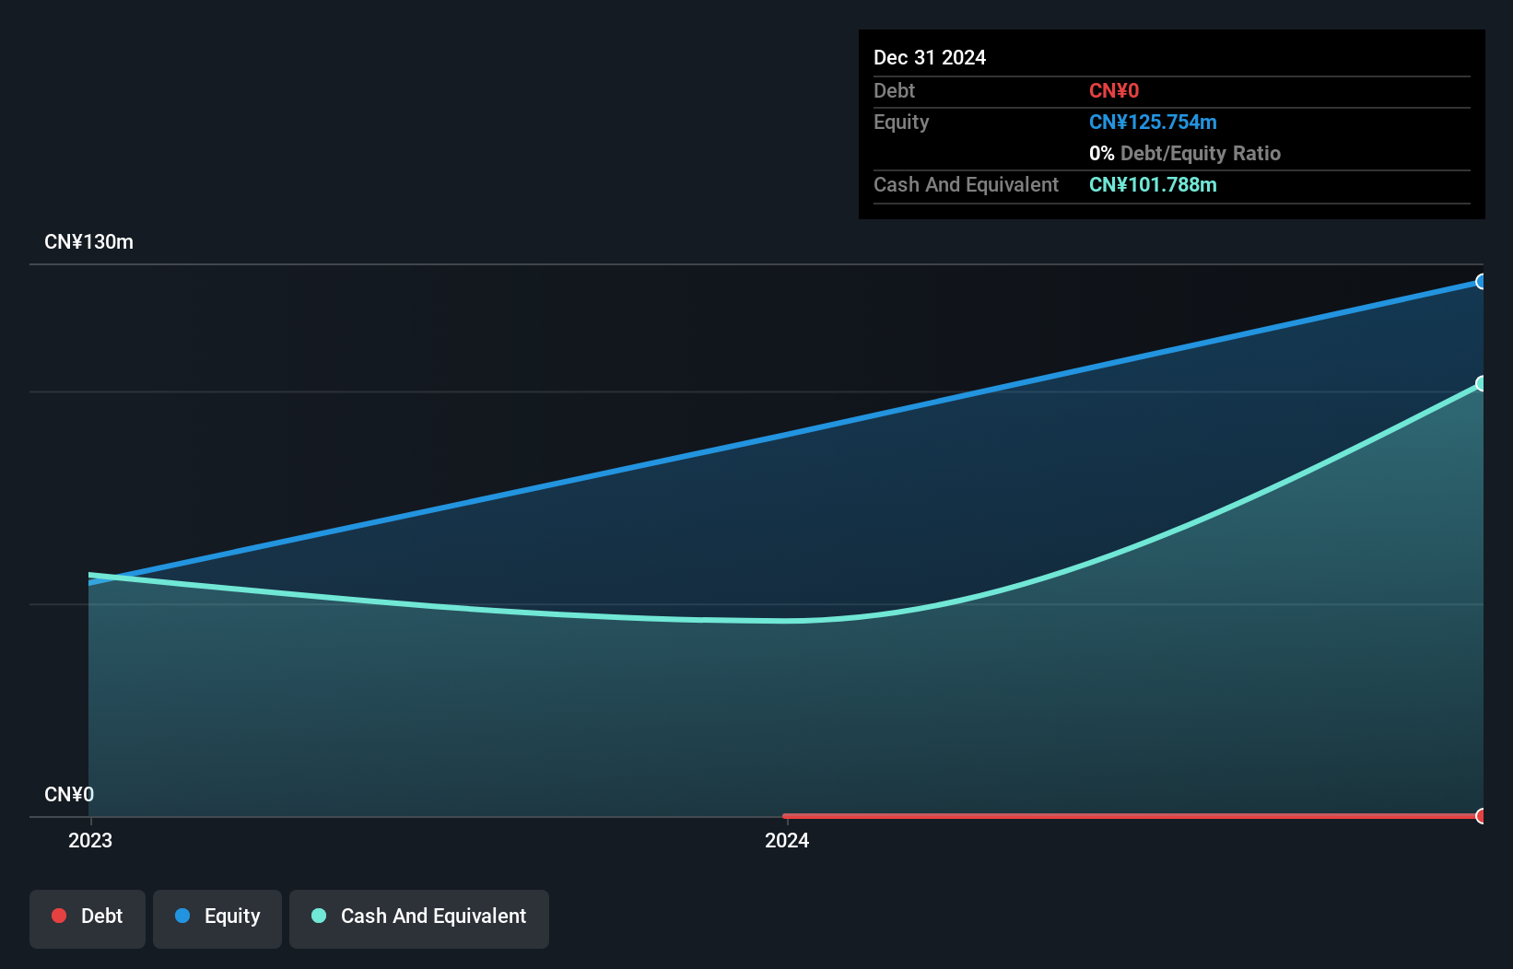Click the blue Equity legend dot
The image size is (1513, 969).
click(182, 916)
